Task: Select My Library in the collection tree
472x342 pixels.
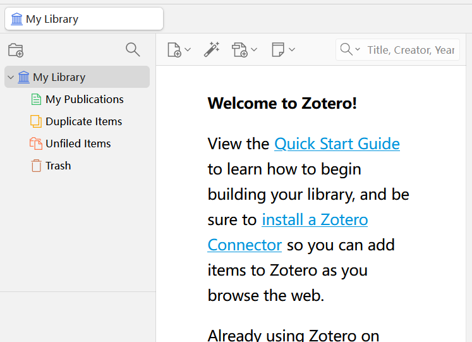Action: [x=77, y=77]
